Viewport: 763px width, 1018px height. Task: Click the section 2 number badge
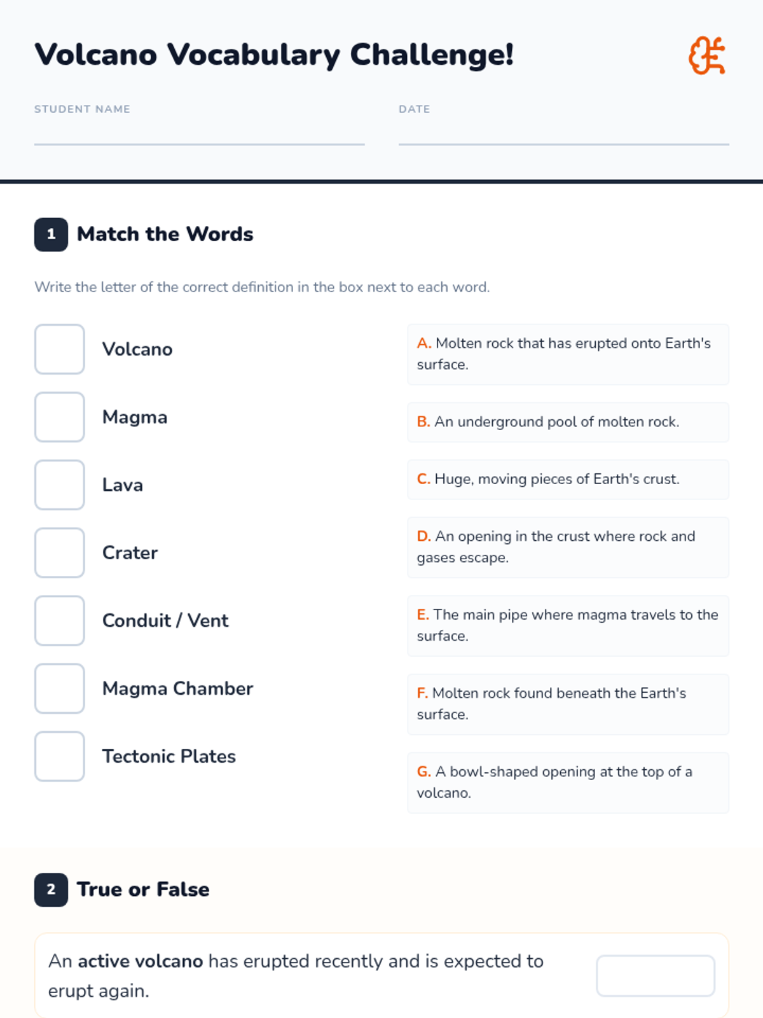51,889
